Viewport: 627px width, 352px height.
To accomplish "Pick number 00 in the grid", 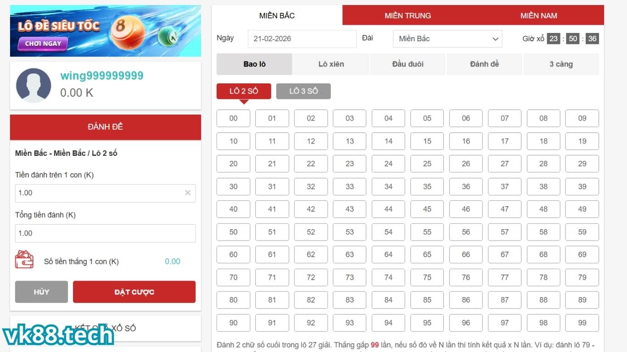I will pos(233,118).
